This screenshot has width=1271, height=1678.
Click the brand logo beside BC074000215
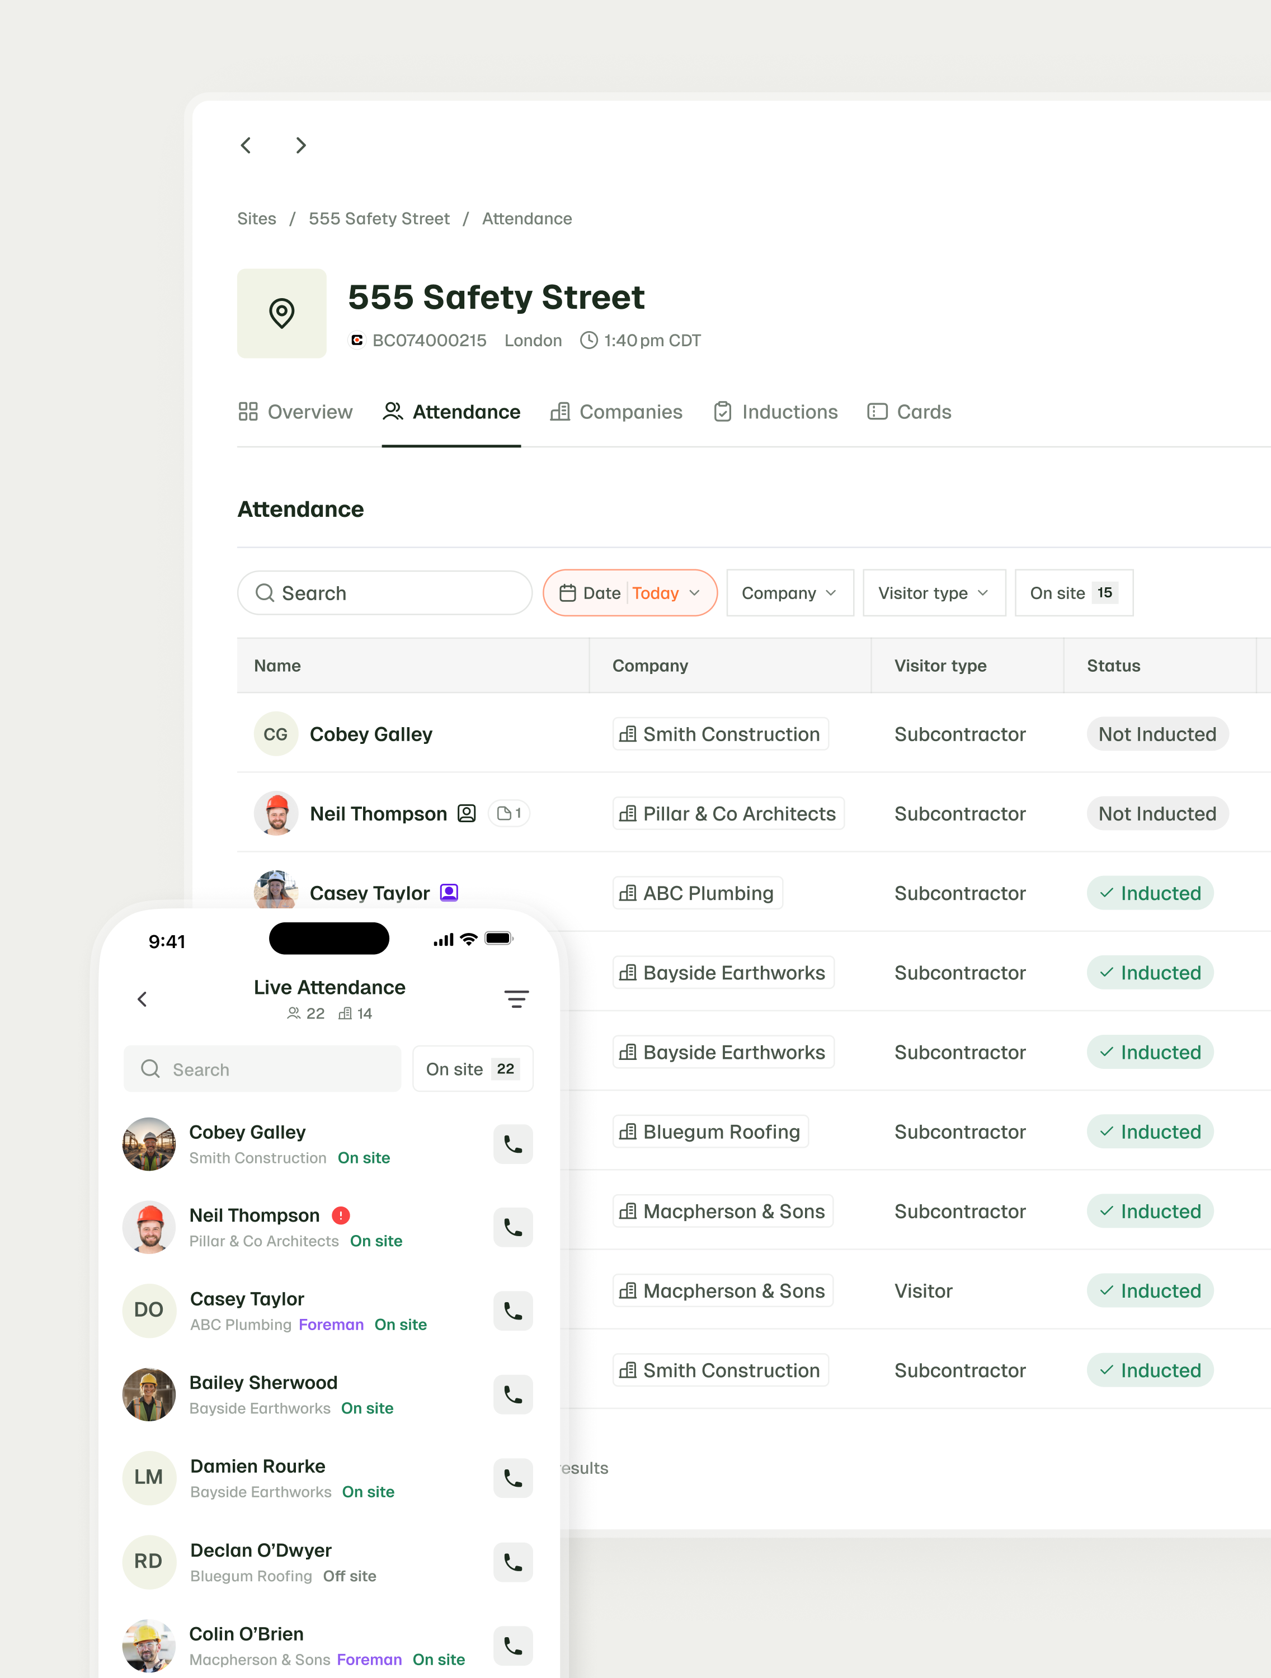[357, 340]
